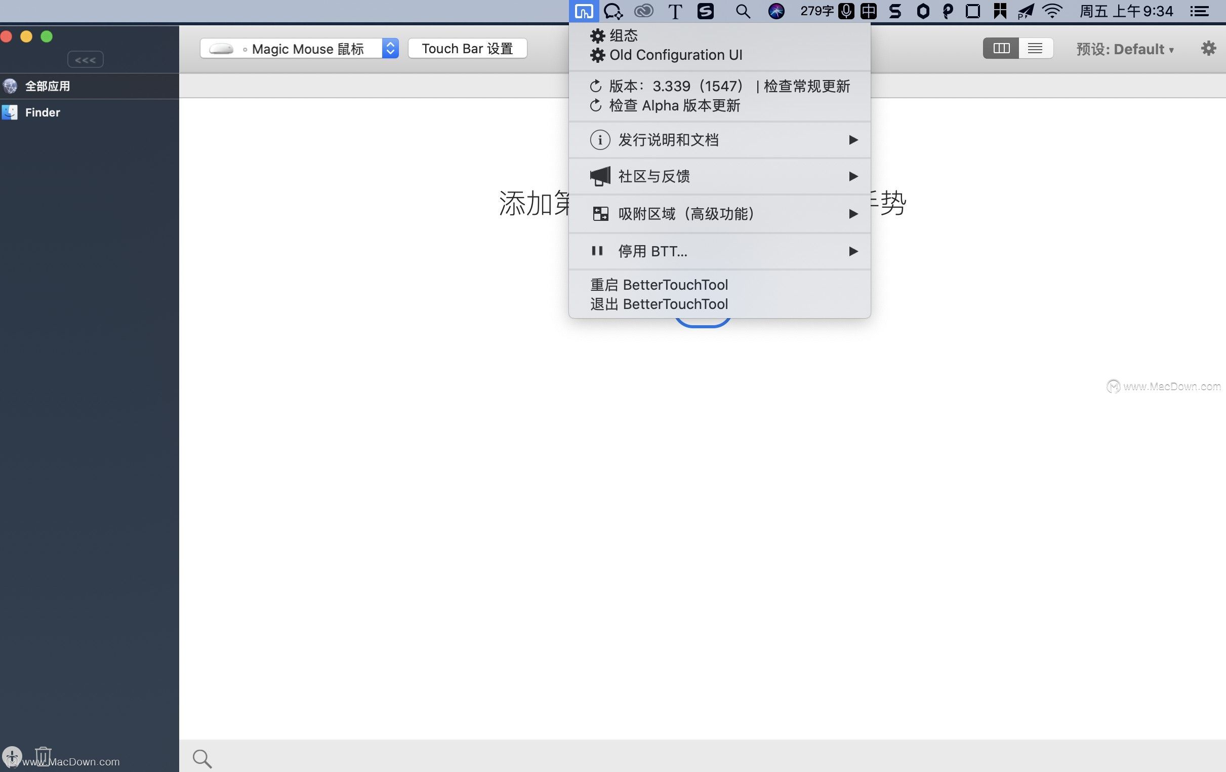Viewport: 1226px width, 772px height.
Task: Switch to column view layout
Action: click(1001, 49)
